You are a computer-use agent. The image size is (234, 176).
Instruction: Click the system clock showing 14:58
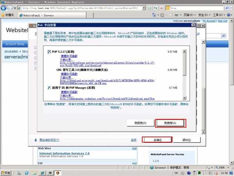click(x=224, y=173)
